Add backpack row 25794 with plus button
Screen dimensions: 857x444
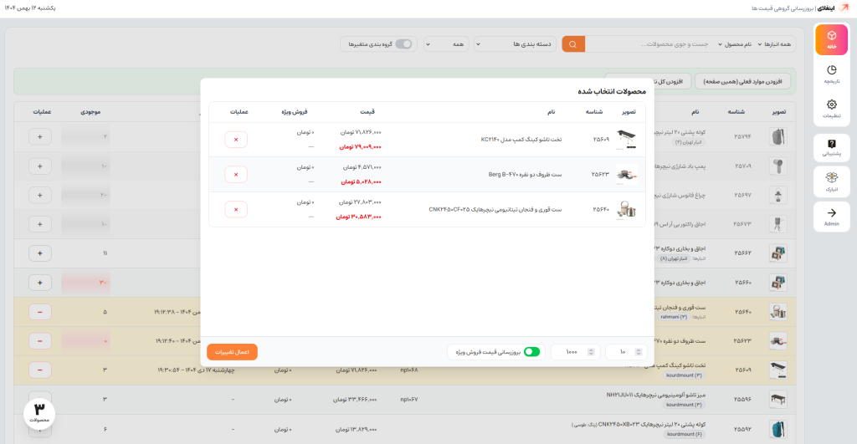[x=40, y=136]
